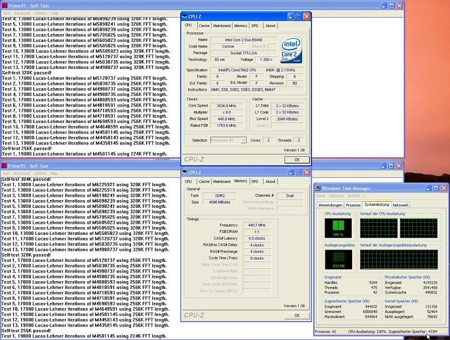The image size is (450, 340).
Task: Switch to Prozesse tab in Task-Manager
Action: pyautogui.click(x=353, y=205)
